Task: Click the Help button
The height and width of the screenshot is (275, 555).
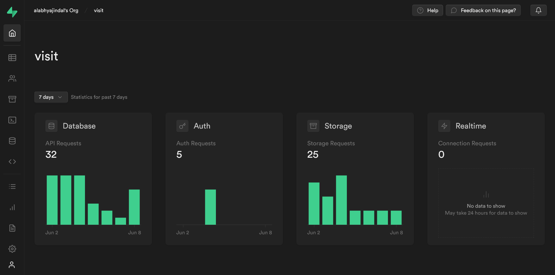Action: (428, 10)
